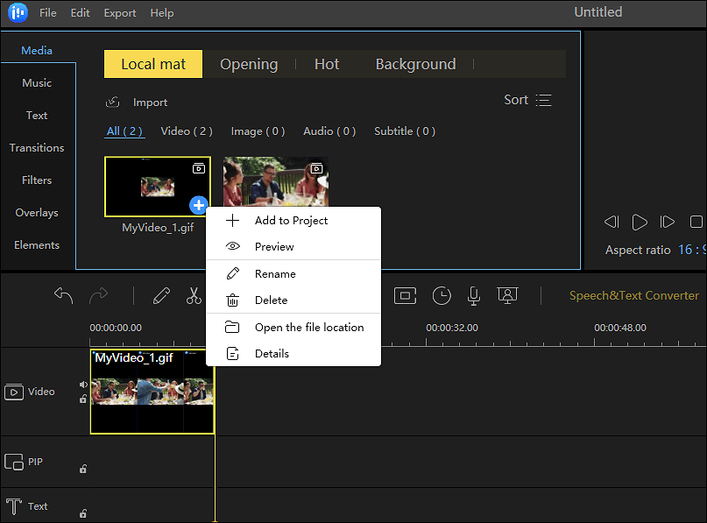Switch to the Hot tab
Screen dimensions: 707x523
click(327, 64)
